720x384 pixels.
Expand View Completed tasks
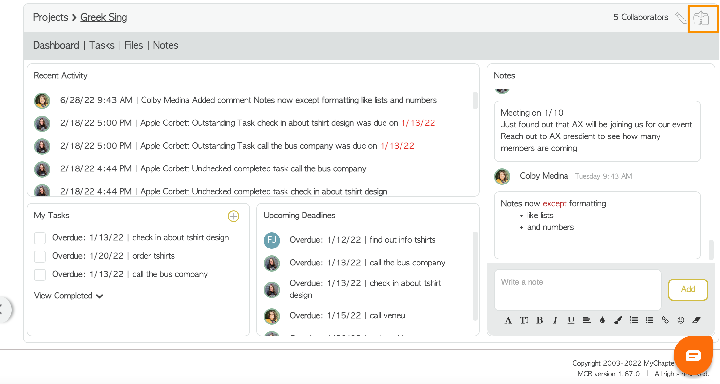pos(68,296)
